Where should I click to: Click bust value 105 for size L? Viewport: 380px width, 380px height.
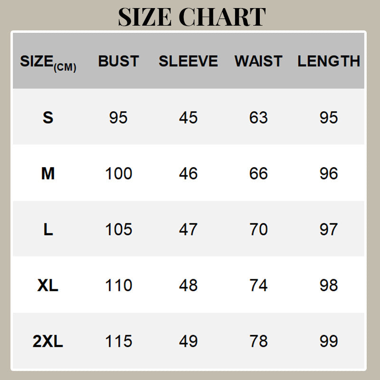(118, 229)
